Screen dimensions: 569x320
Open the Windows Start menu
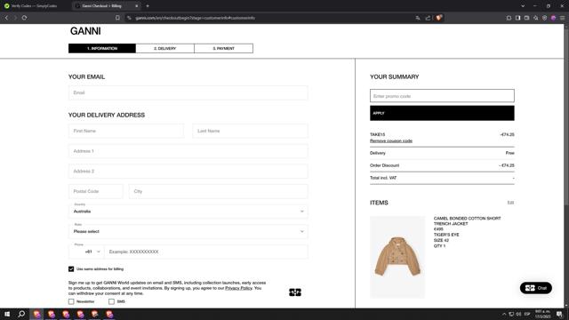coord(7,314)
